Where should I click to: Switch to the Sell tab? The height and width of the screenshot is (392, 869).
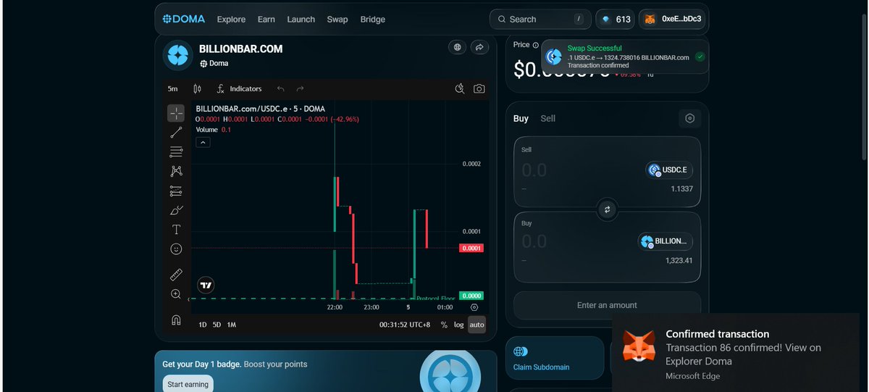[x=548, y=118]
